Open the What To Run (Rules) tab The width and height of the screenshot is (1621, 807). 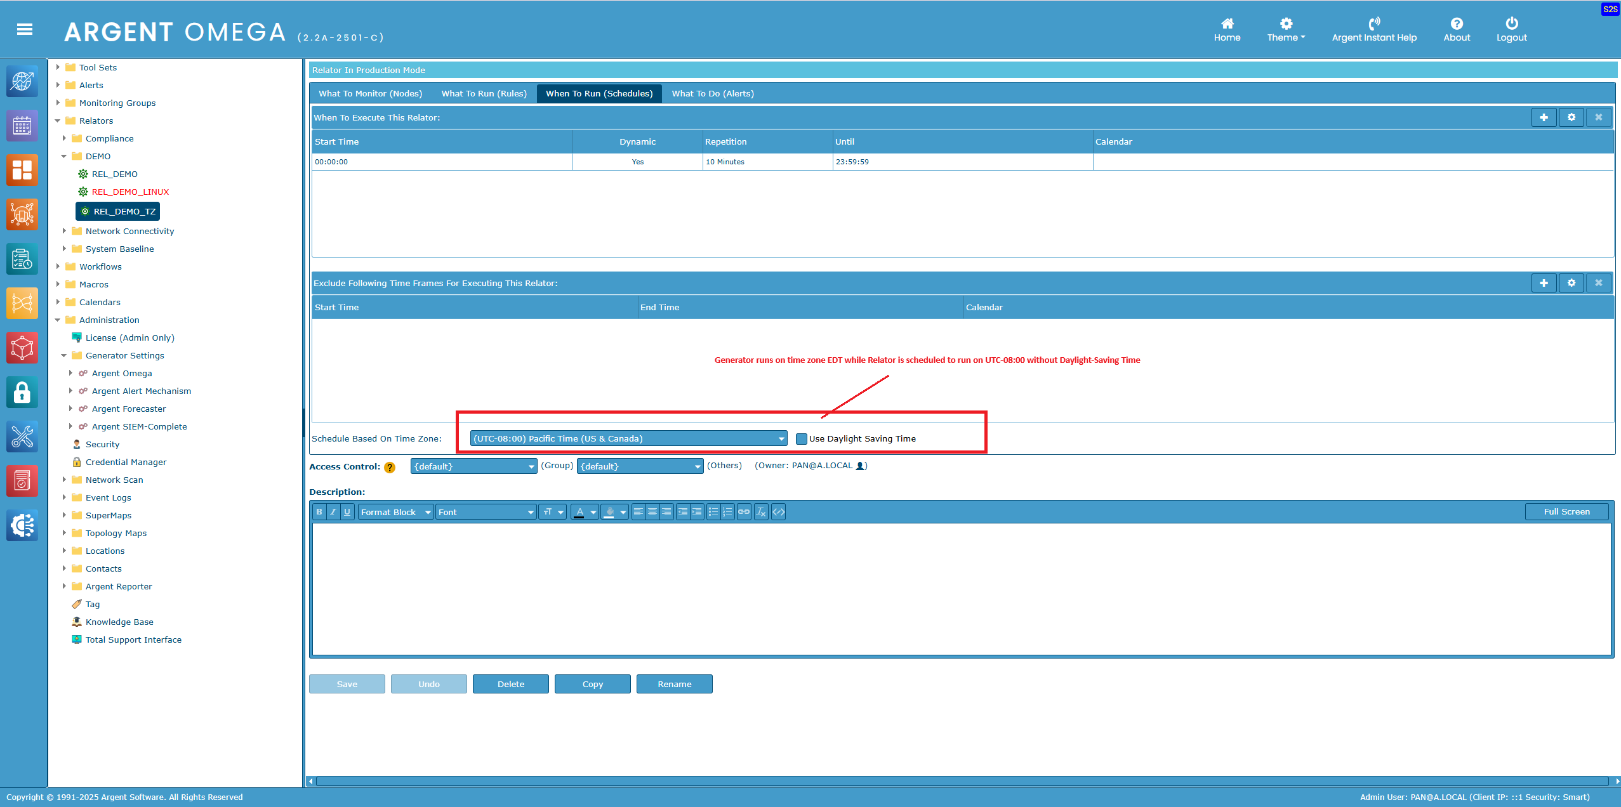(484, 94)
